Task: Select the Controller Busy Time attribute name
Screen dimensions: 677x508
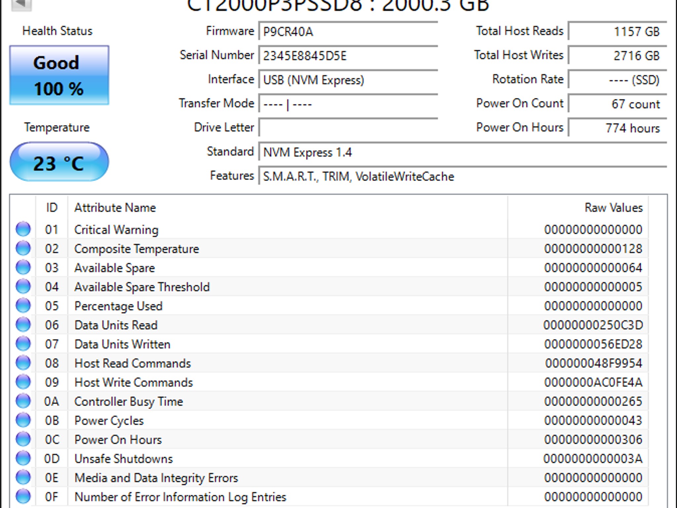Action: tap(129, 402)
